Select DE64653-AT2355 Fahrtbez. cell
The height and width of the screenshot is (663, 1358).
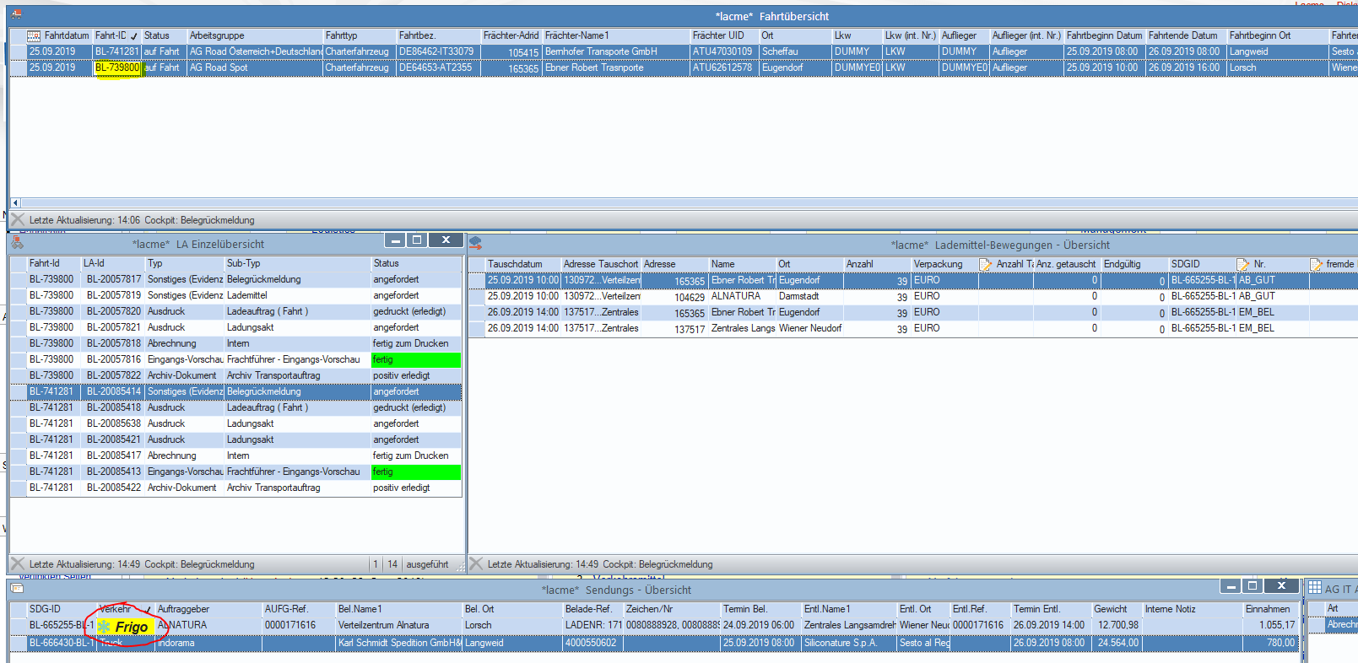tap(438, 67)
